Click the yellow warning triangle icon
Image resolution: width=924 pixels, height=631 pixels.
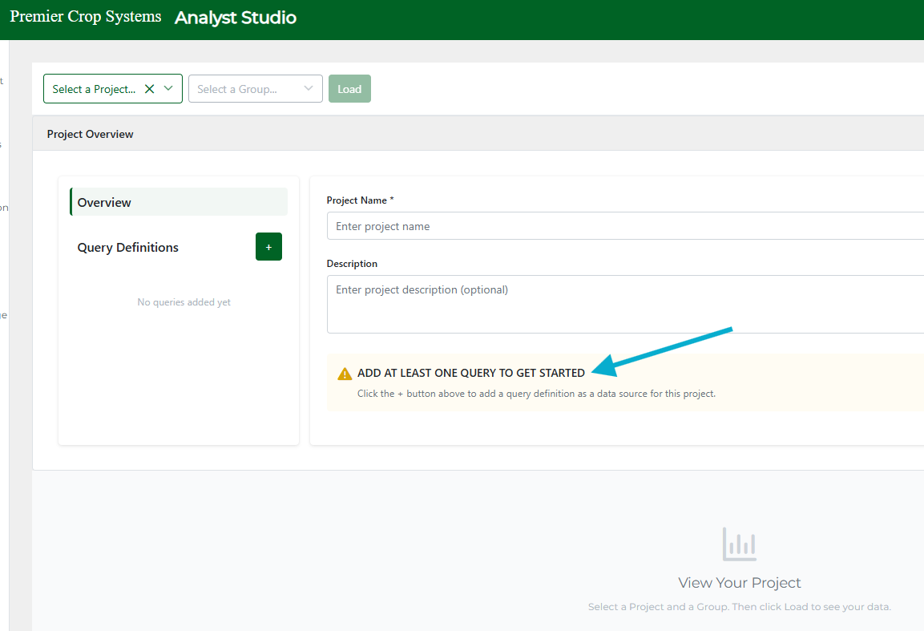point(345,374)
